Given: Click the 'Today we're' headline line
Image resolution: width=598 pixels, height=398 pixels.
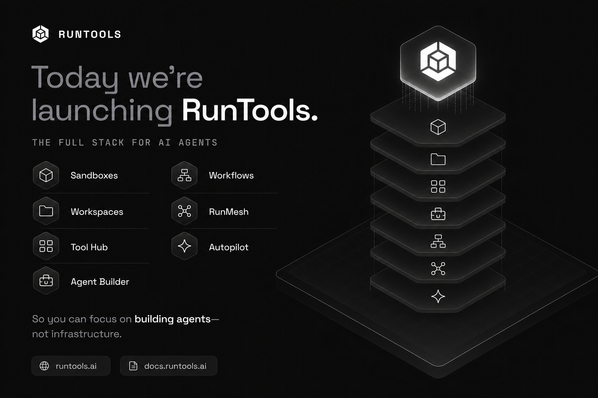Looking at the screenshot, I should click(x=117, y=79).
